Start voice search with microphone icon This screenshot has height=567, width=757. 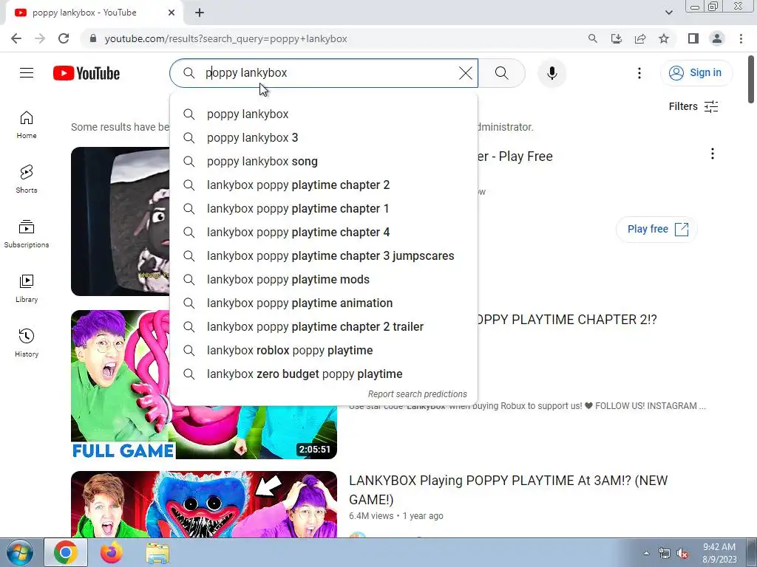[551, 73]
